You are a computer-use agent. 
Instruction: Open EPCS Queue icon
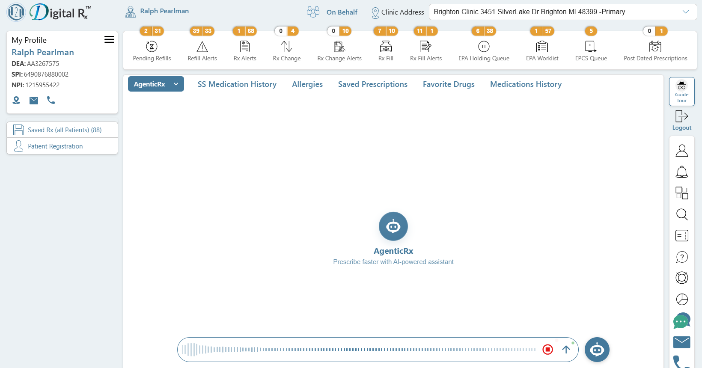coord(591,46)
